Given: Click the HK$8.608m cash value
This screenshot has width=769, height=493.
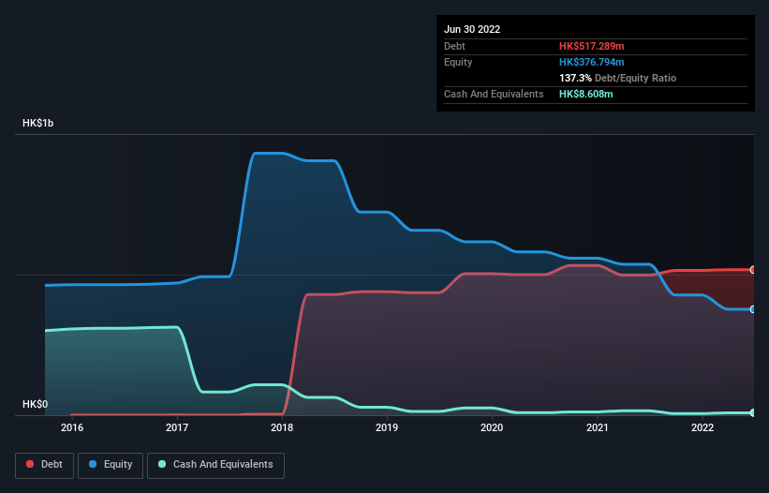Looking at the screenshot, I should pos(586,94).
